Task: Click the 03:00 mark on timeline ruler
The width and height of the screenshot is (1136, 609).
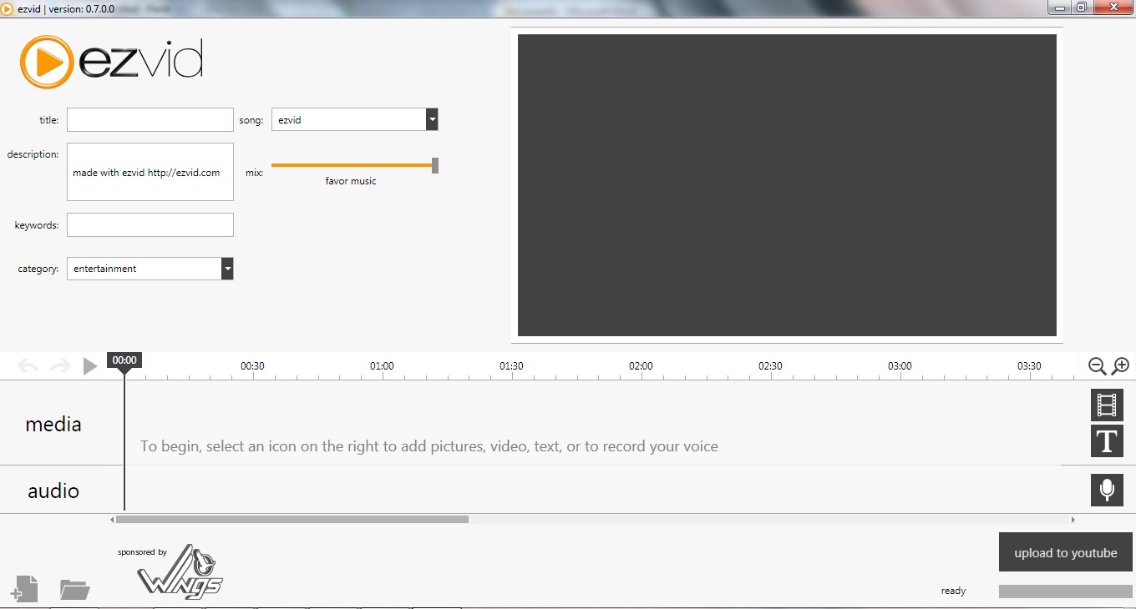Action: click(900, 366)
